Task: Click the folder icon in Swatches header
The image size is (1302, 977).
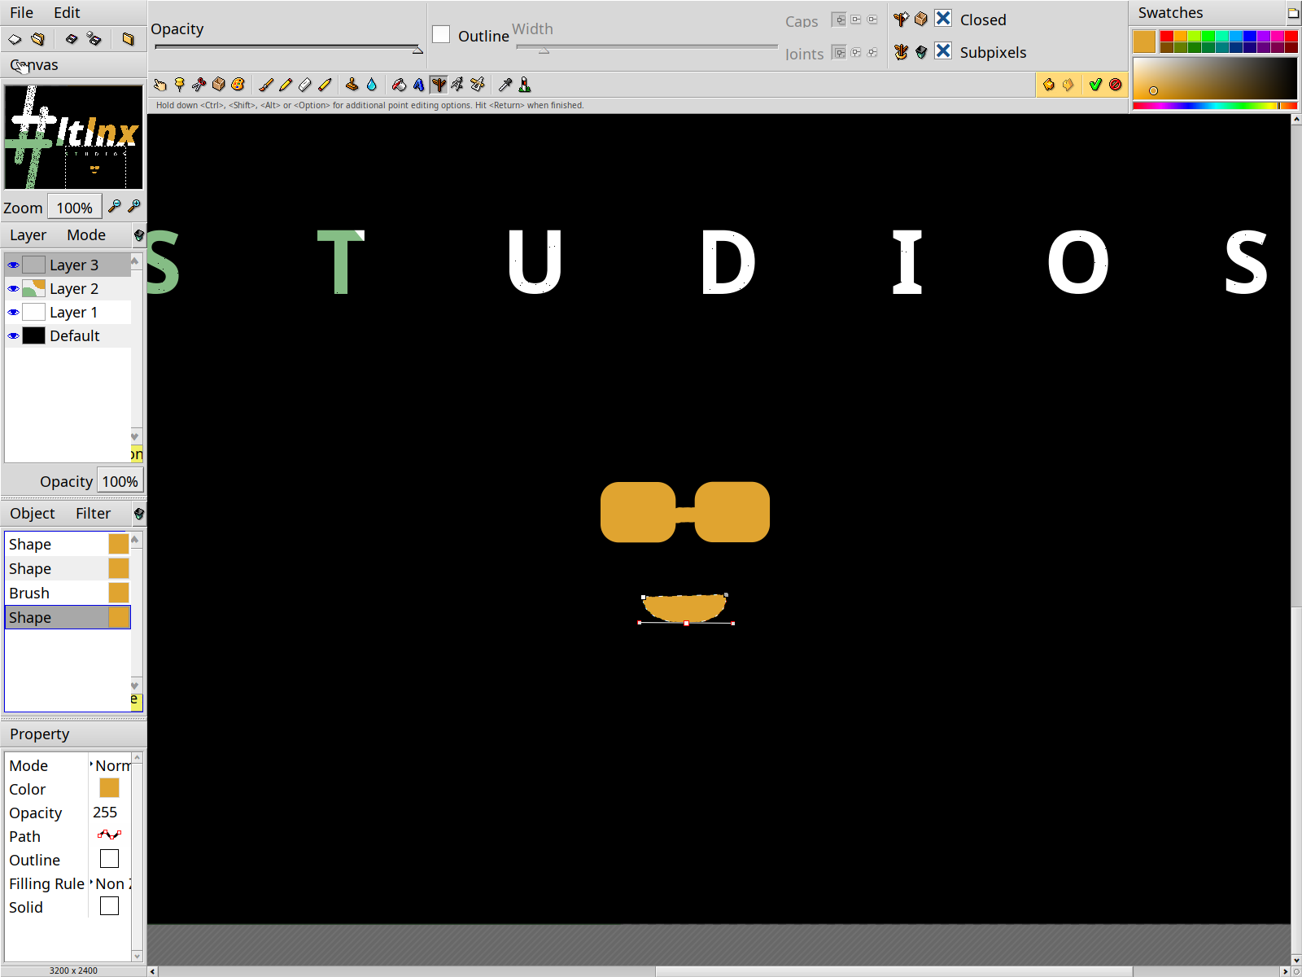Action: tap(1293, 13)
